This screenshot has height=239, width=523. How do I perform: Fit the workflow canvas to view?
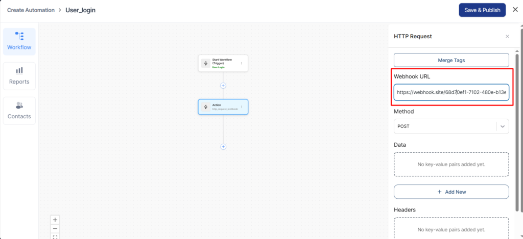click(56, 236)
